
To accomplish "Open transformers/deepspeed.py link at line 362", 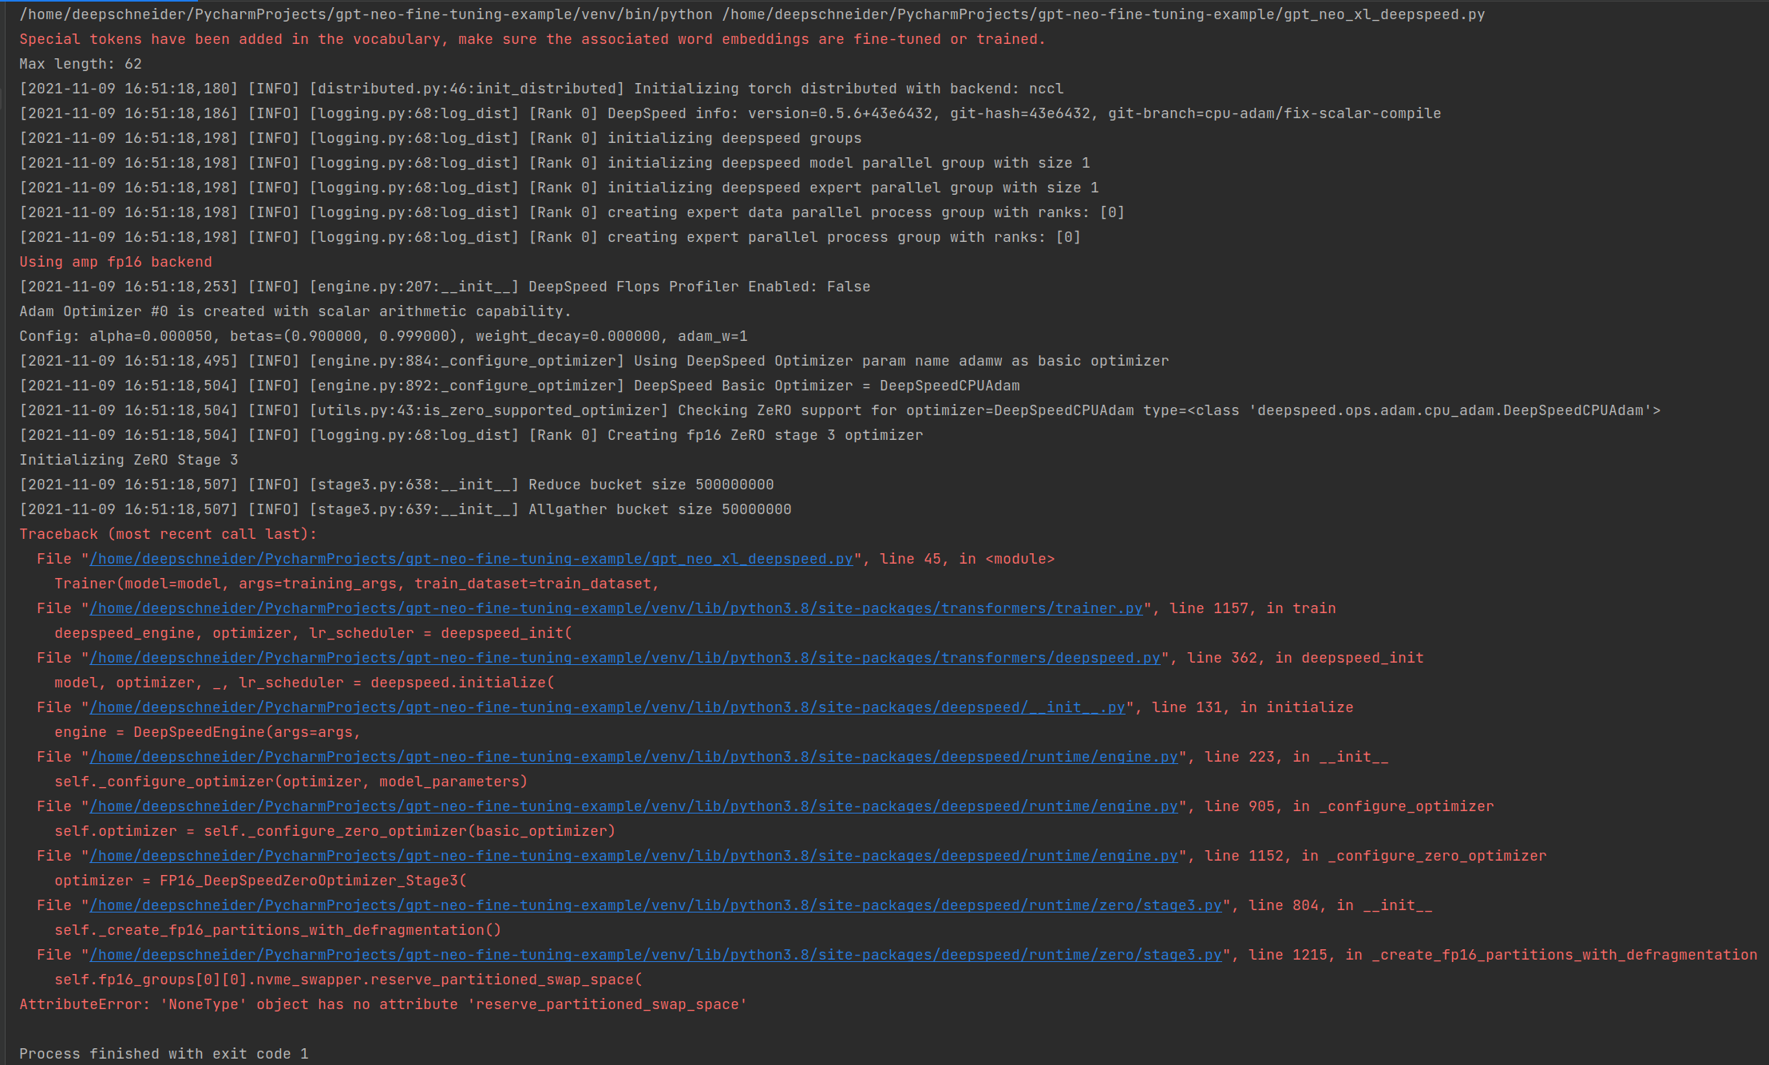I will click(624, 658).
